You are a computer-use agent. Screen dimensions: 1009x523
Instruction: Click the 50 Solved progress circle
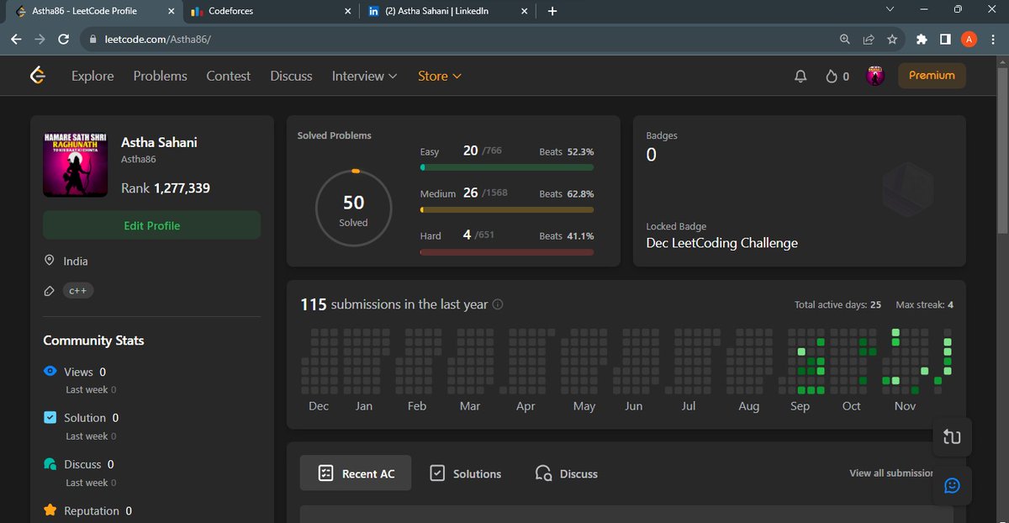click(x=353, y=209)
